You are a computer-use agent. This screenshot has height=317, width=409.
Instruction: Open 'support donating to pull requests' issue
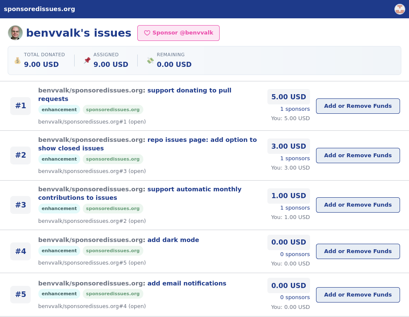[x=189, y=90]
